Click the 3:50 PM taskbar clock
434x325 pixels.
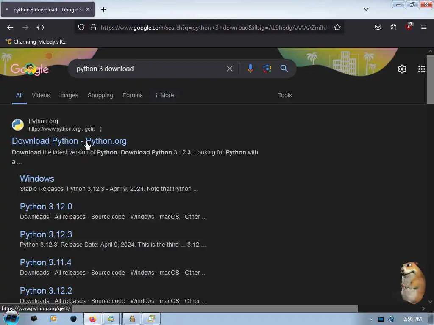(412, 319)
